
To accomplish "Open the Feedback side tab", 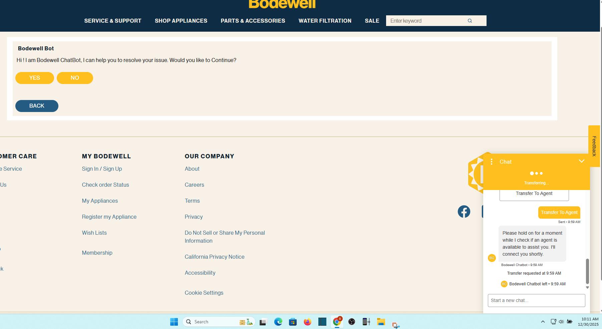I will 594,146.
